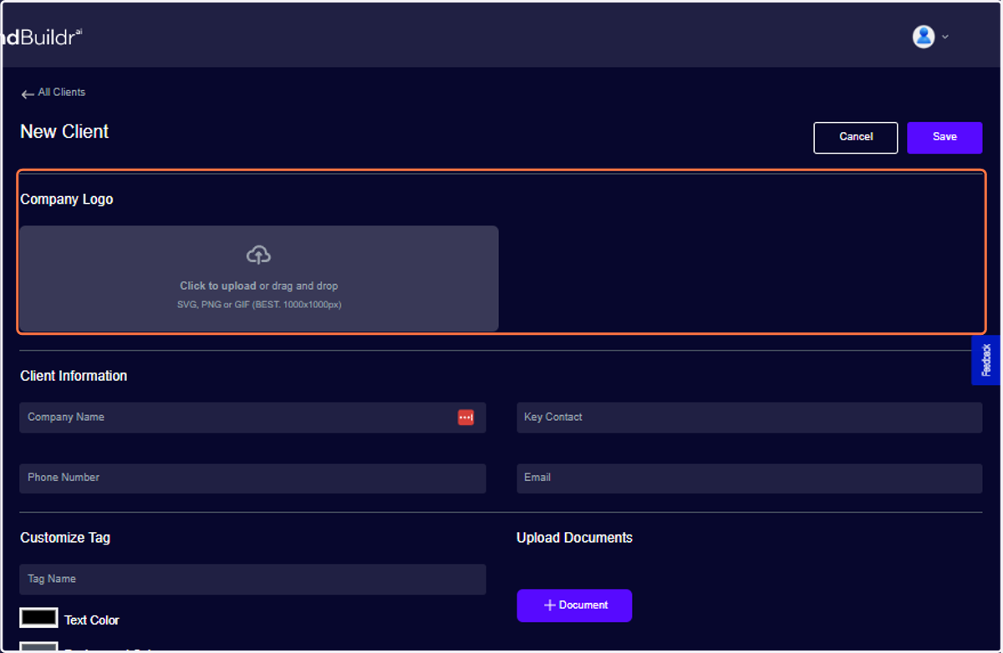Viewport: 1003px width, 653px height.
Task: Click the Client Information section title
Action: [x=74, y=376]
